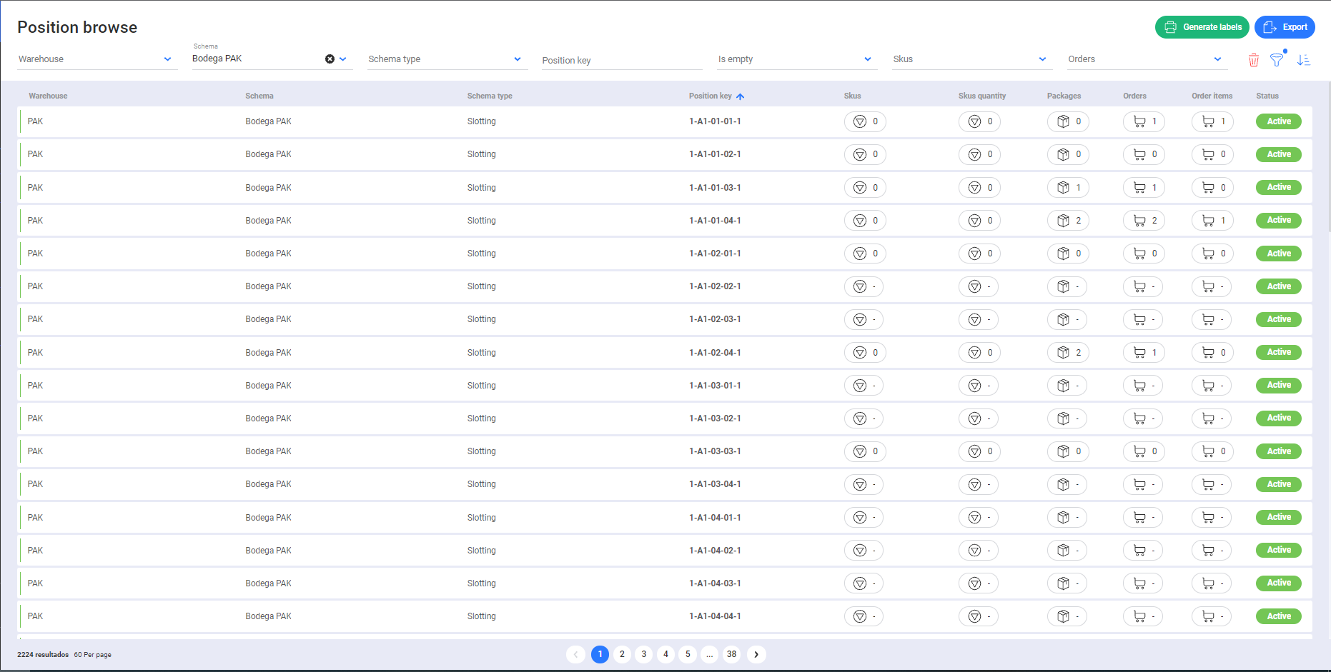1331x672 pixels.
Task: Click Skus quantity badge for 1-A1-03-03-1
Action: pos(979,451)
